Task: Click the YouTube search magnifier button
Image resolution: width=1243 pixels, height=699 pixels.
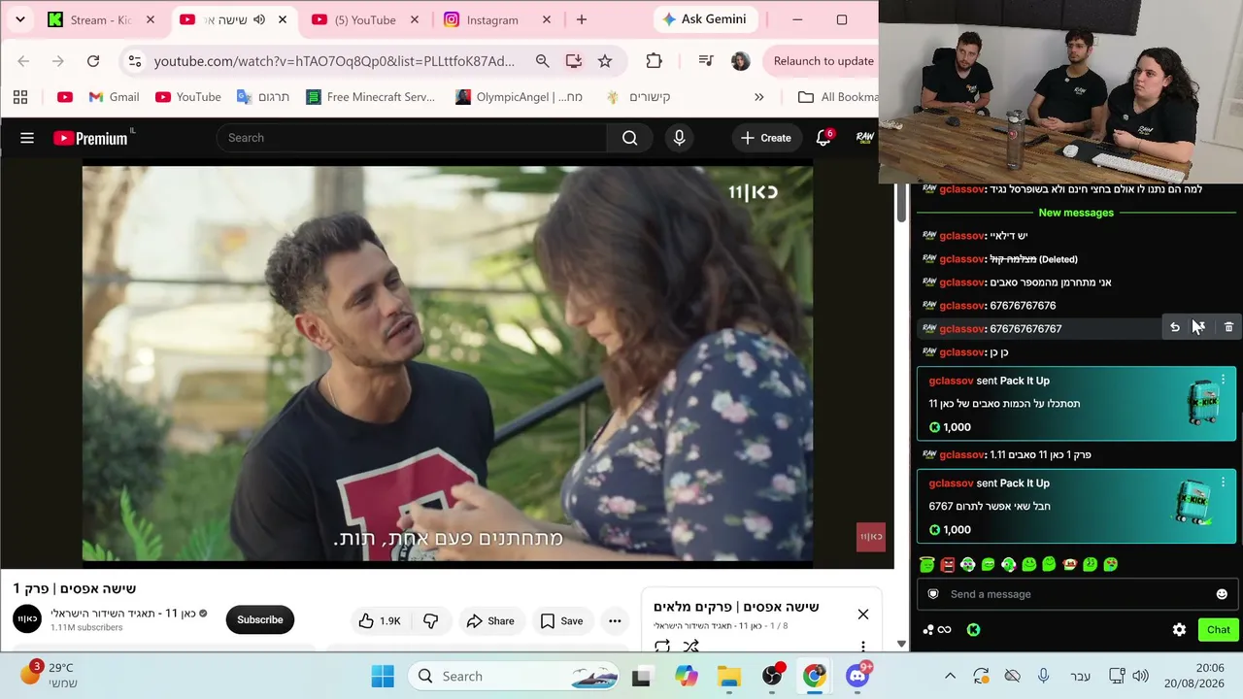Action: tap(630, 138)
